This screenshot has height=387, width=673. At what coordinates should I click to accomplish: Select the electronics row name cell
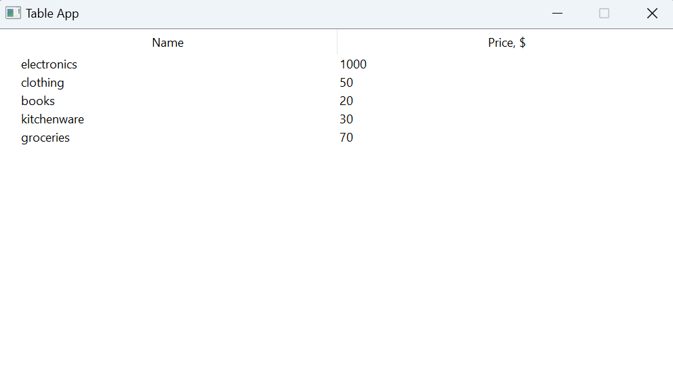pos(49,64)
